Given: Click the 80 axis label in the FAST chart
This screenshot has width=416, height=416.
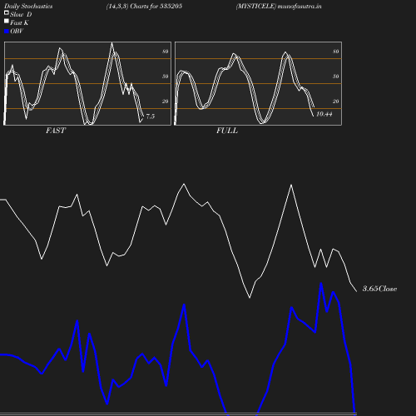Looking at the screenshot, I should pos(166,52).
